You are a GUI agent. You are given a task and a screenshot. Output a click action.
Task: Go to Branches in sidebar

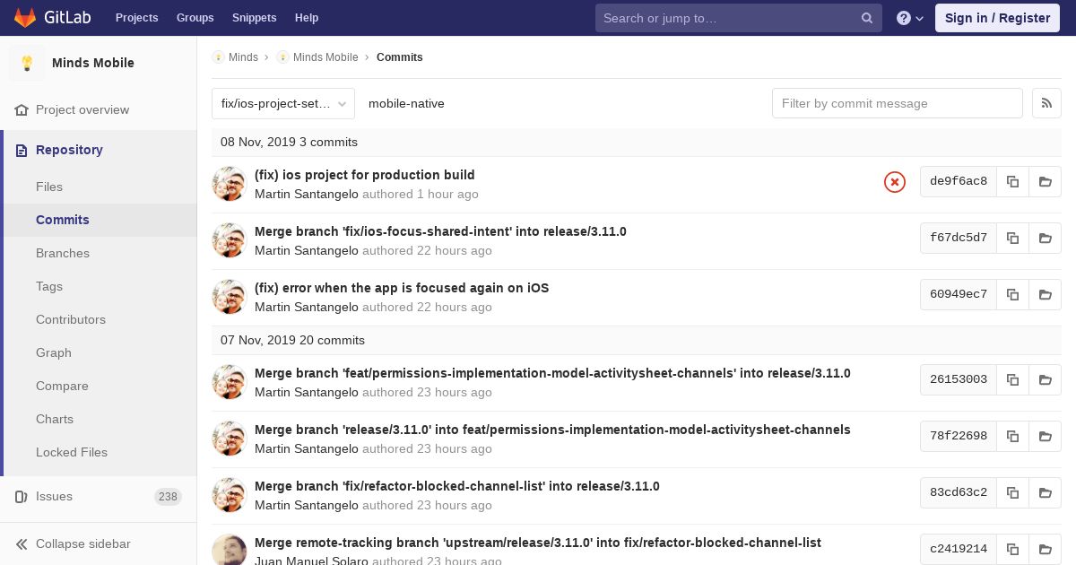click(x=63, y=253)
